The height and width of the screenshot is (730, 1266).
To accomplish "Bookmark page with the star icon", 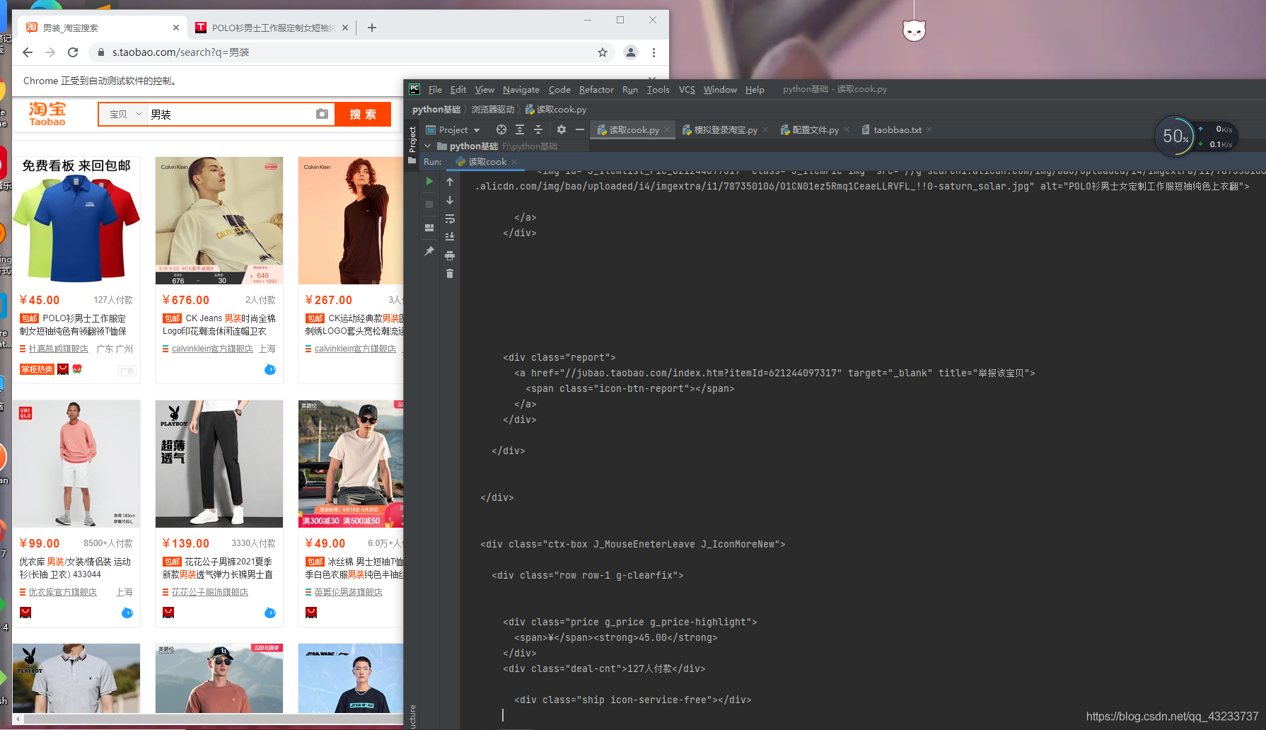I will 603,52.
